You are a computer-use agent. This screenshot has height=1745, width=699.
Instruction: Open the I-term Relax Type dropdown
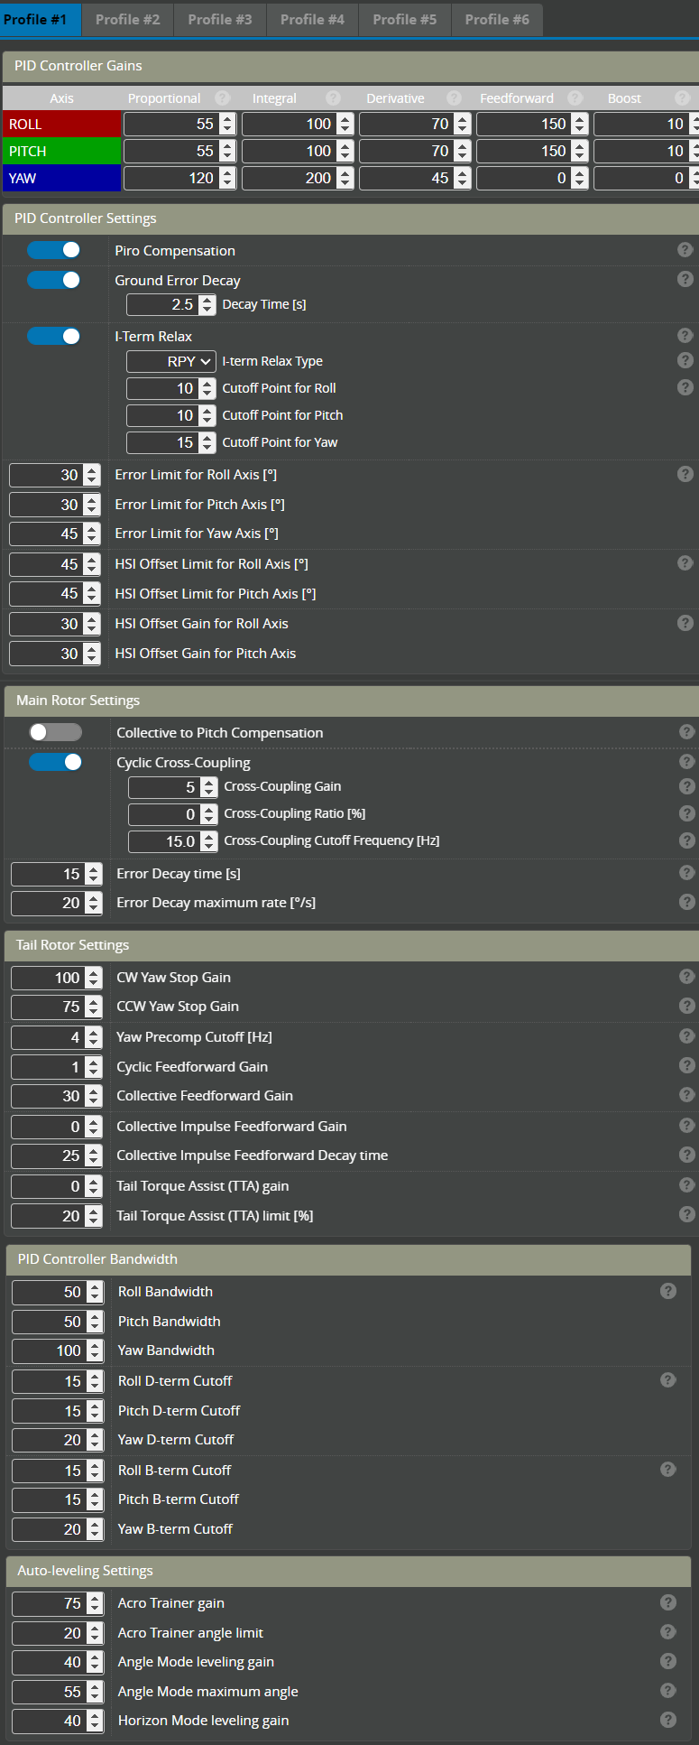click(x=171, y=361)
